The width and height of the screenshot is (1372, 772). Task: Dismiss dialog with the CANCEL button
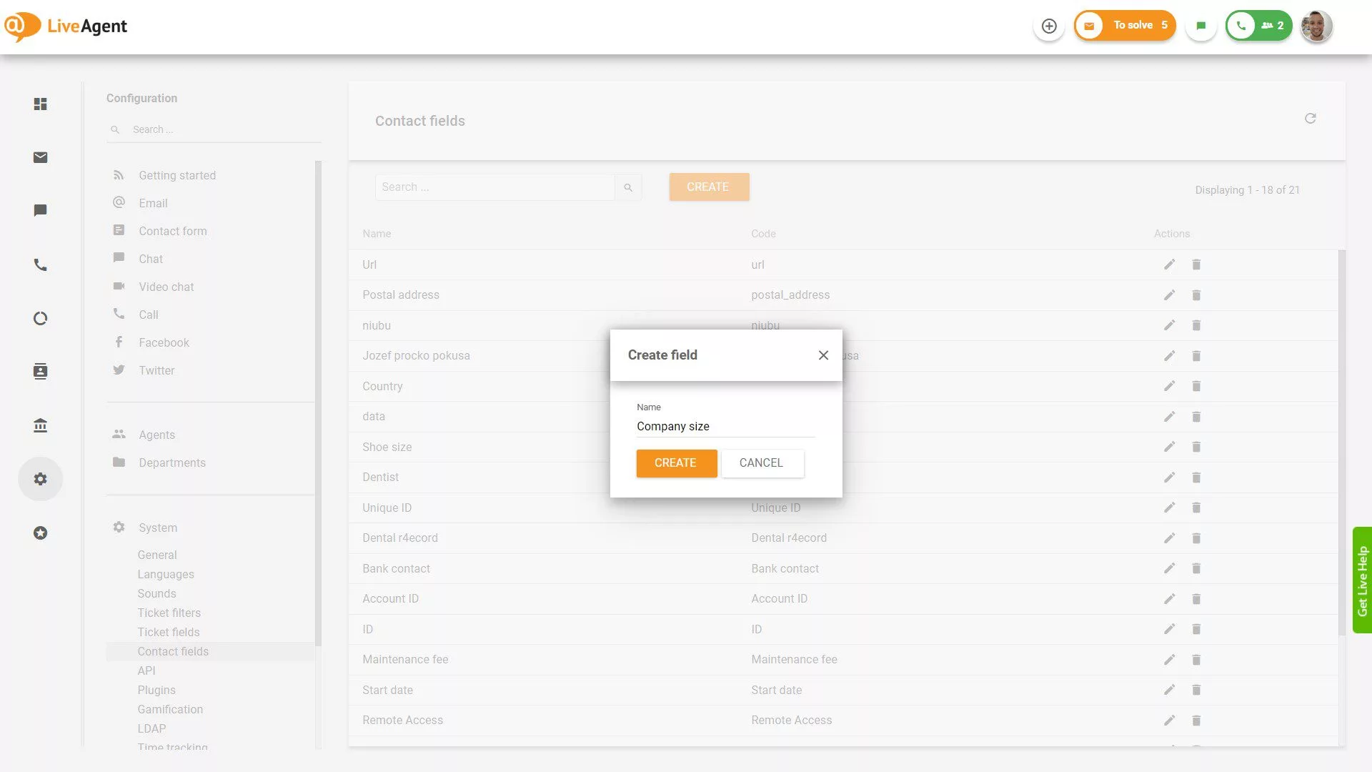[762, 463]
